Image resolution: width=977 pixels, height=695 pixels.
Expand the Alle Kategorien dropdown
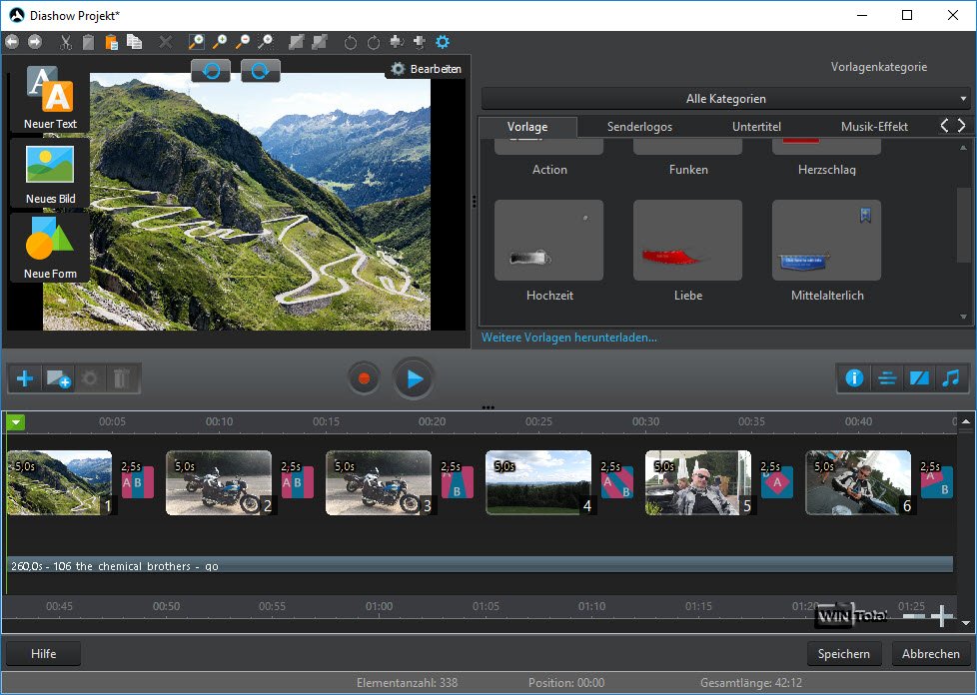tap(726, 99)
